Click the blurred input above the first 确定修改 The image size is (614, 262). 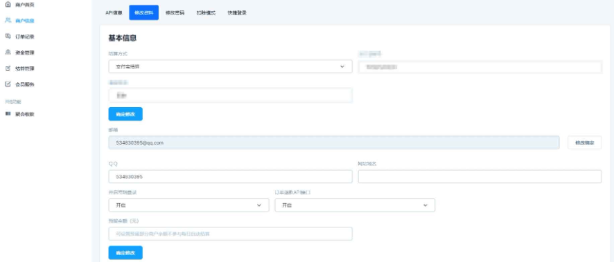pyautogui.click(x=230, y=95)
